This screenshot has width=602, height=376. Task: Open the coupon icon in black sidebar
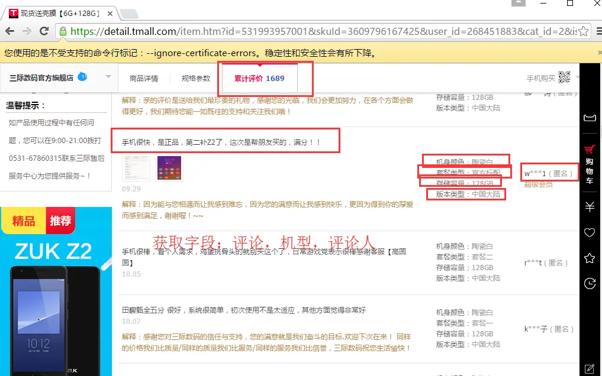[x=590, y=118]
